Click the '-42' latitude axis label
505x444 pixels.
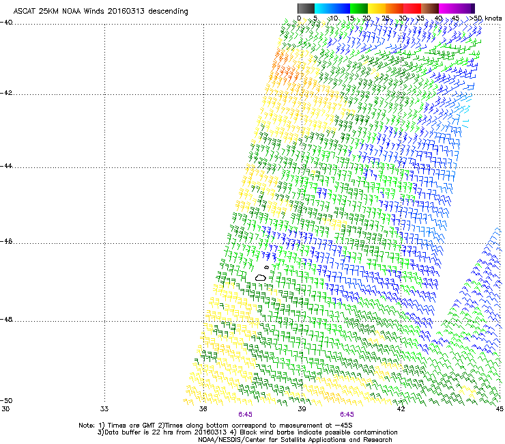tap(6, 93)
